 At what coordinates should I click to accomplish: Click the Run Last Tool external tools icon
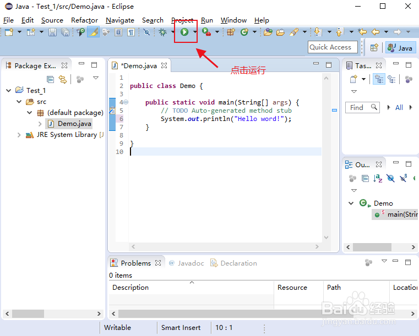tap(206, 32)
